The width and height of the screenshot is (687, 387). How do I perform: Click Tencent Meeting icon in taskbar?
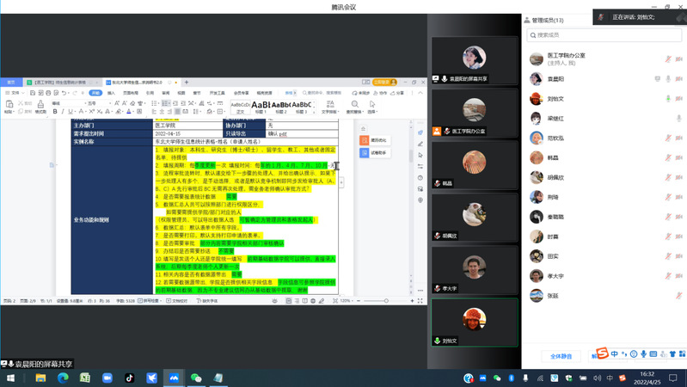(x=173, y=378)
